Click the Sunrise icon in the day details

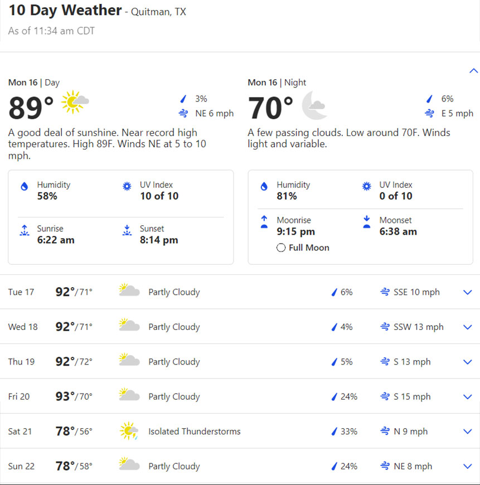pos(24,231)
